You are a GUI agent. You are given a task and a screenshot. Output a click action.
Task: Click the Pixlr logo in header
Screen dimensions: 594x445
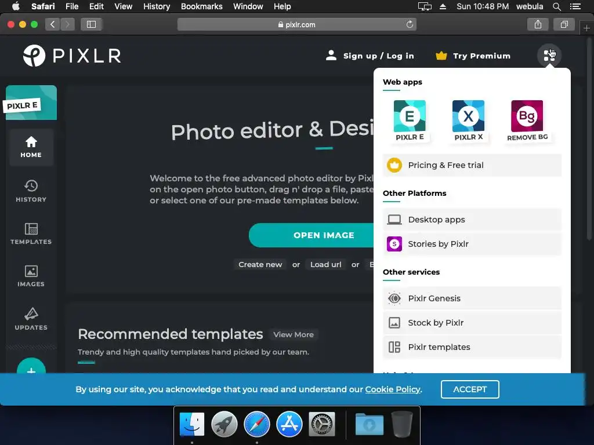[72, 56]
